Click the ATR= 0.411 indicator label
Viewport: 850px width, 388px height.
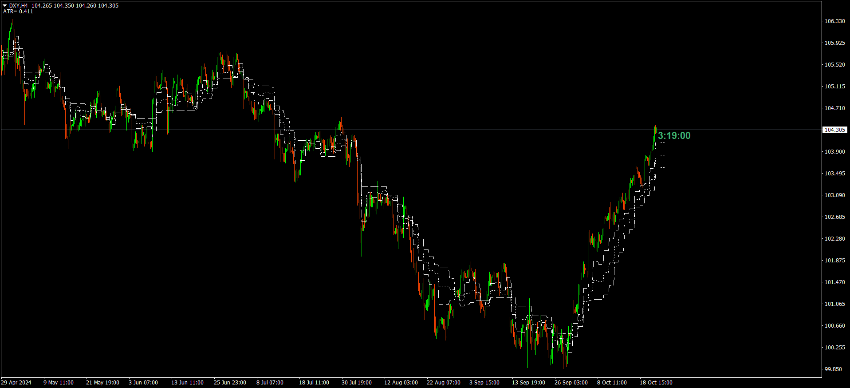(18, 12)
